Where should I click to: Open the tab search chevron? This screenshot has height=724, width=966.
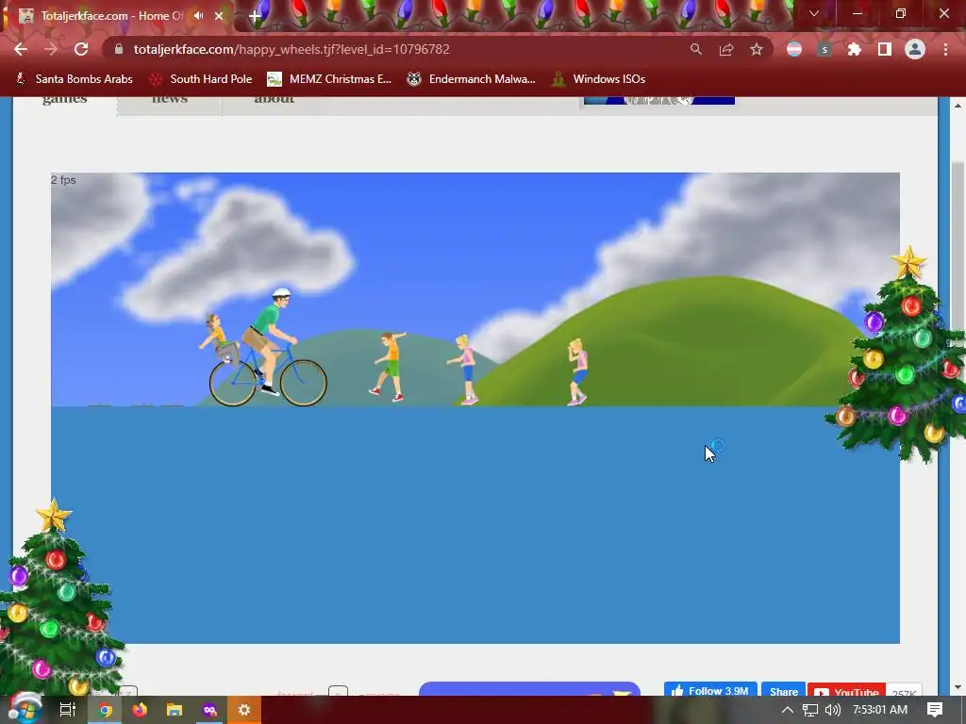[x=814, y=13]
